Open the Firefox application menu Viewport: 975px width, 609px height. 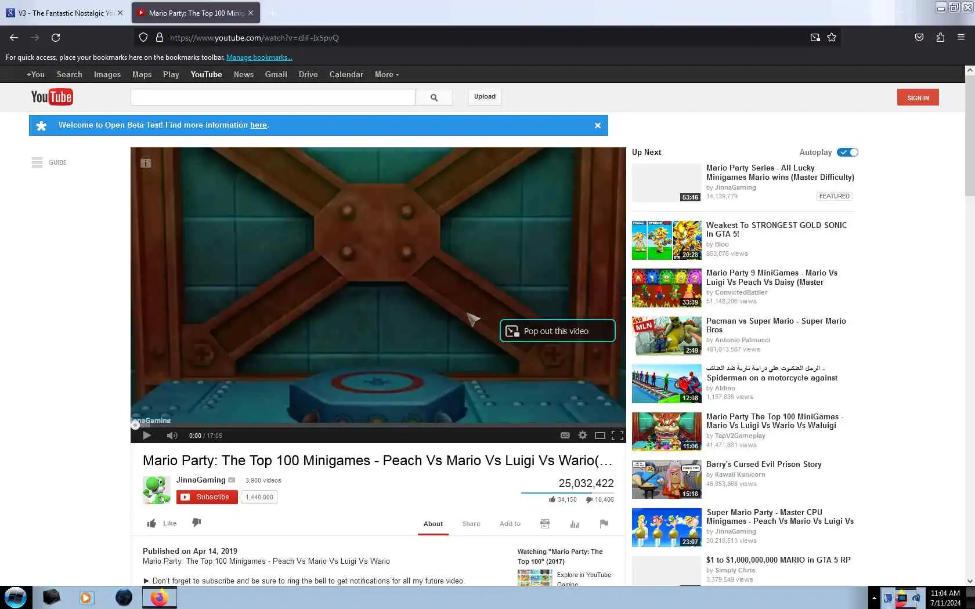(x=961, y=38)
